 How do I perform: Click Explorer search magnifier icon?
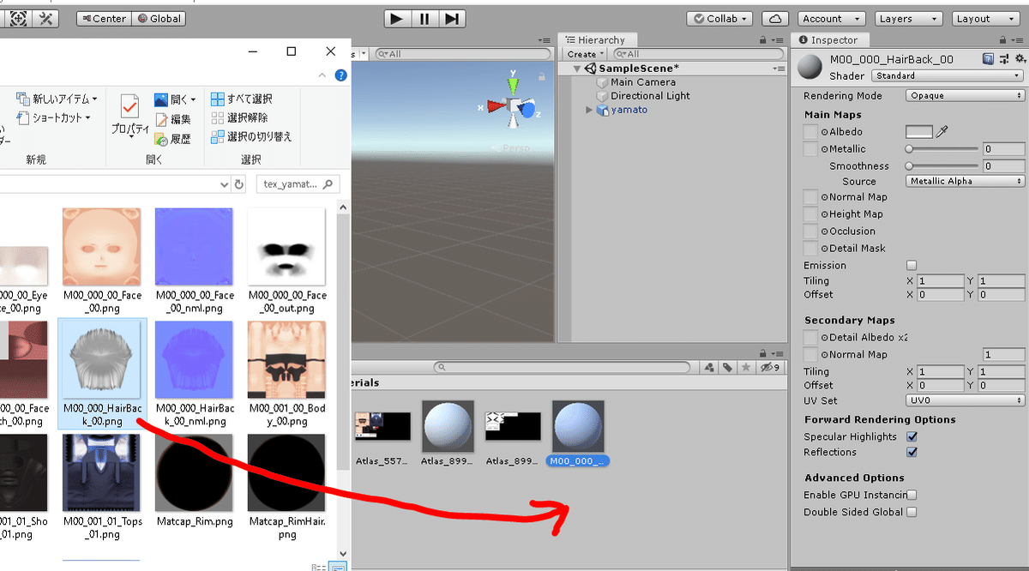(329, 183)
